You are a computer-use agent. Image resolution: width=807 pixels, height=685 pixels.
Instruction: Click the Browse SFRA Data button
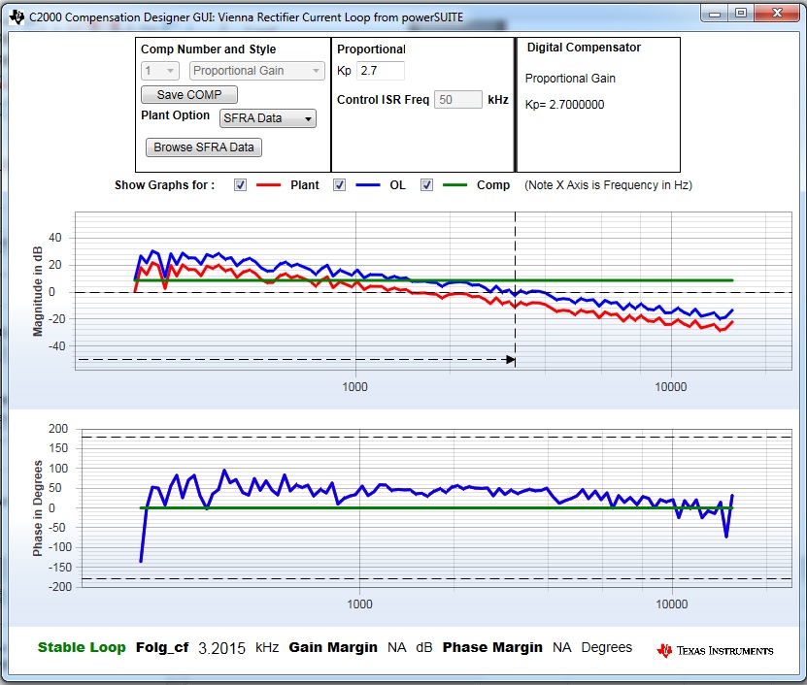click(204, 147)
